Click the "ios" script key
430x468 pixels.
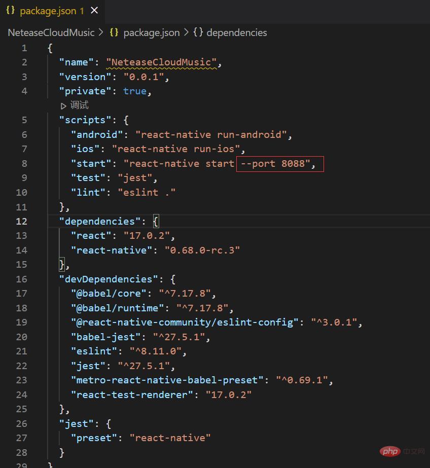coord(85,149)
